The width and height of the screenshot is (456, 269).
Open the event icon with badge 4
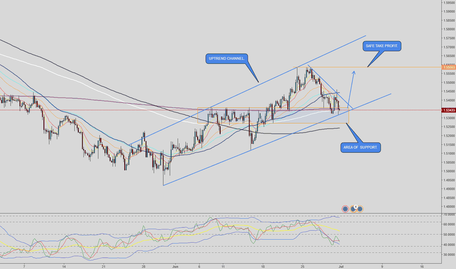tap(353, 209)
